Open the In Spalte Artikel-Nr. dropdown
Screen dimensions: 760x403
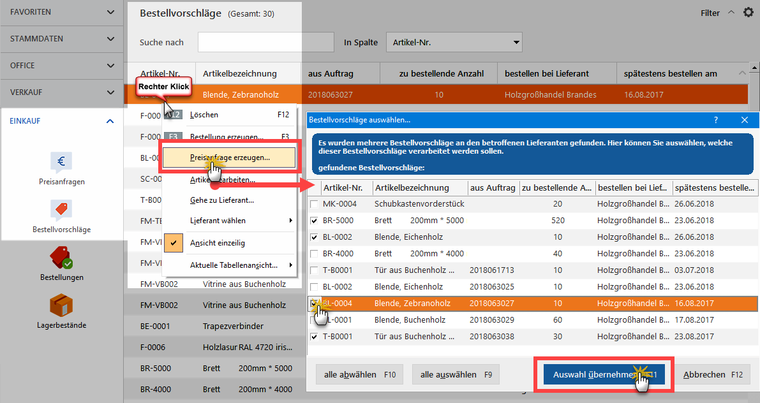pos(454,42)
